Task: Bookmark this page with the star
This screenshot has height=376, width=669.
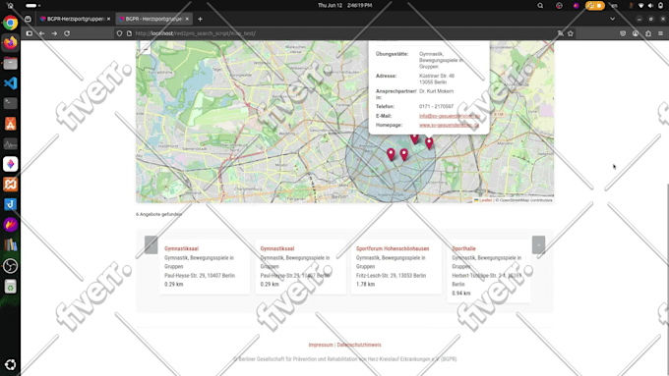Action: [571, 33]
